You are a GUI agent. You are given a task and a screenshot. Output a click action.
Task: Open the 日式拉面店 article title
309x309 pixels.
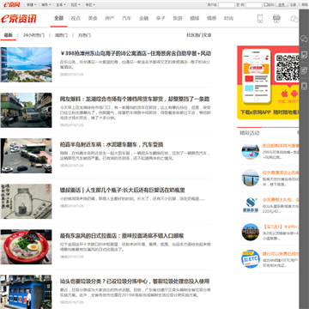point(122,236)
